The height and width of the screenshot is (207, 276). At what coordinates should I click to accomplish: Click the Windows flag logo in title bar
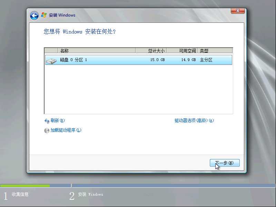pyautogui.click(x=44, y=15)
